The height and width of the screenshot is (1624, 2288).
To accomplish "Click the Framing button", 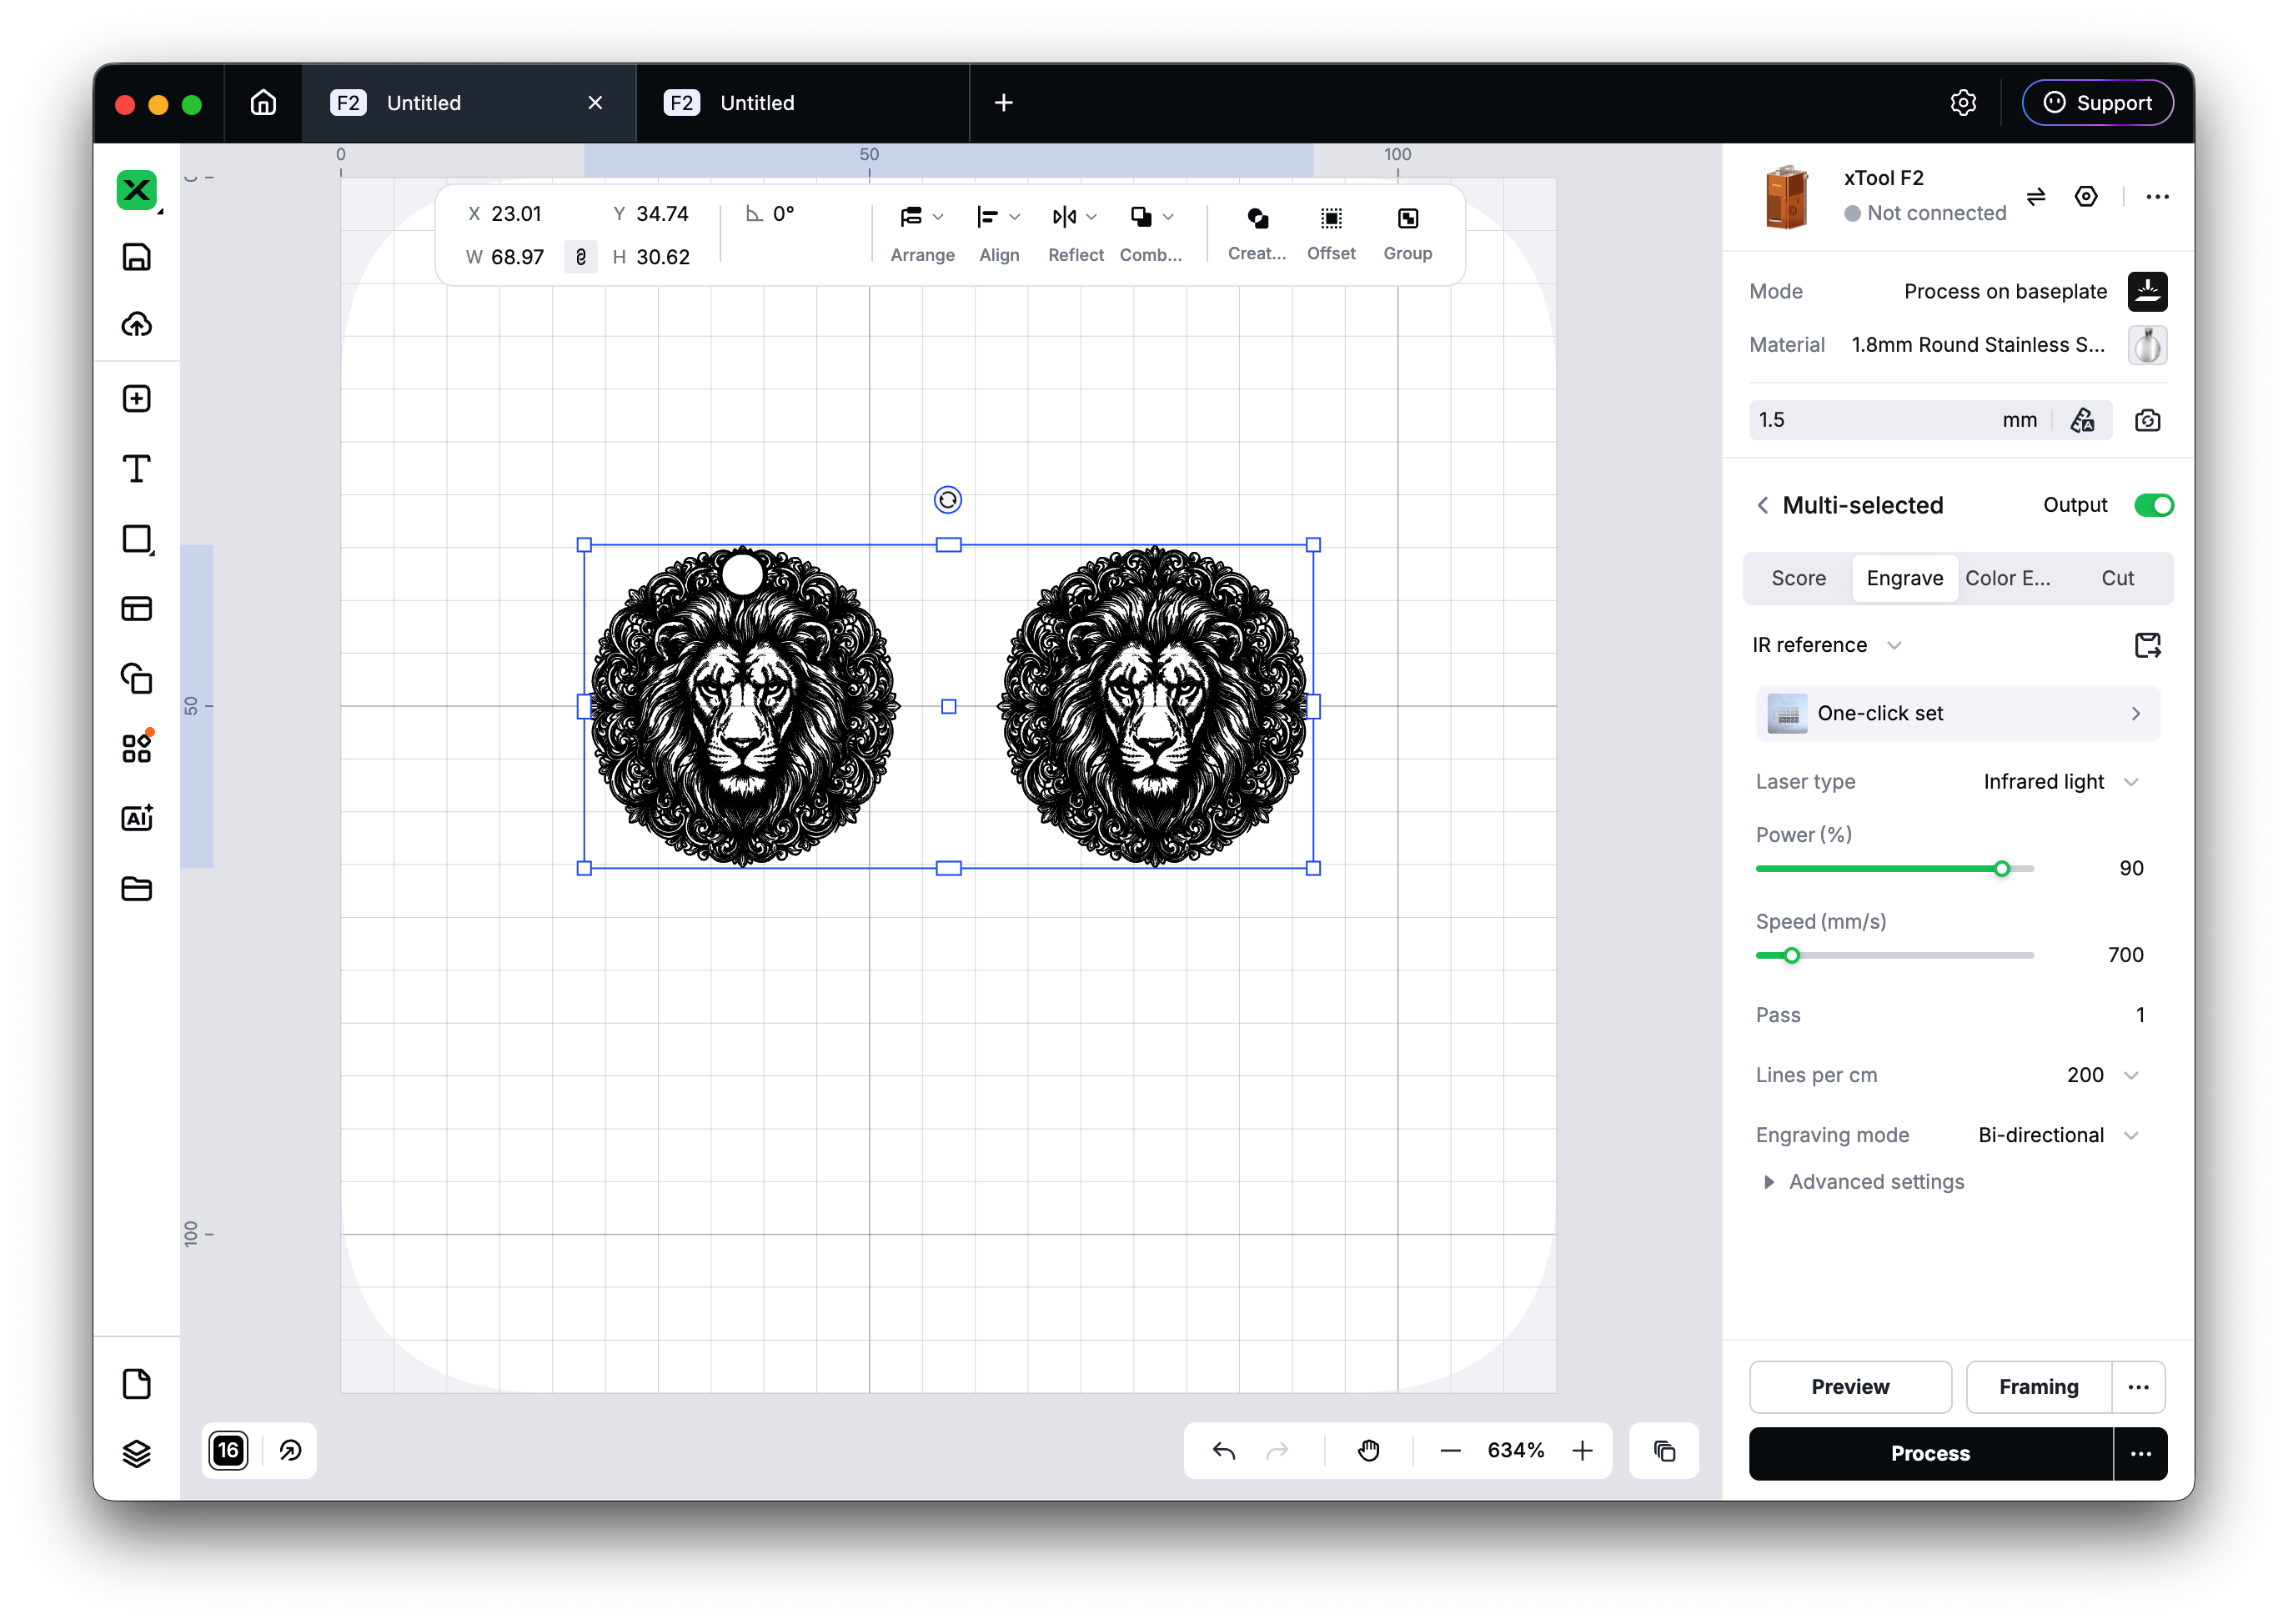I will [2039, 1388].
